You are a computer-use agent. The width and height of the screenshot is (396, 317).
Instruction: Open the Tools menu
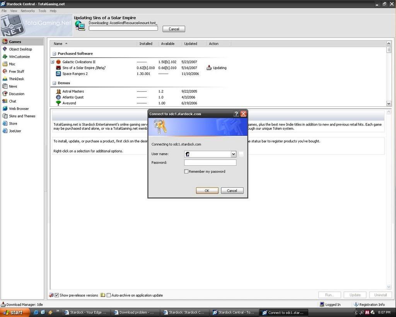click(42, 11)
